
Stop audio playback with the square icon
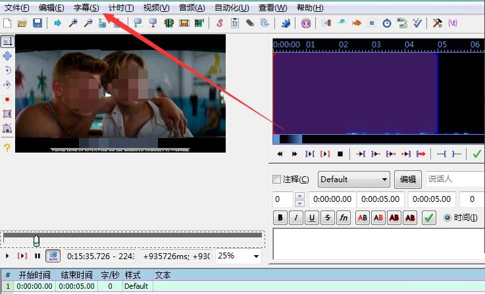(340, 154)
